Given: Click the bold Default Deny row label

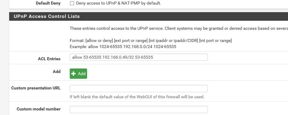Looking at the screenshot, I should tap(48, 3).
